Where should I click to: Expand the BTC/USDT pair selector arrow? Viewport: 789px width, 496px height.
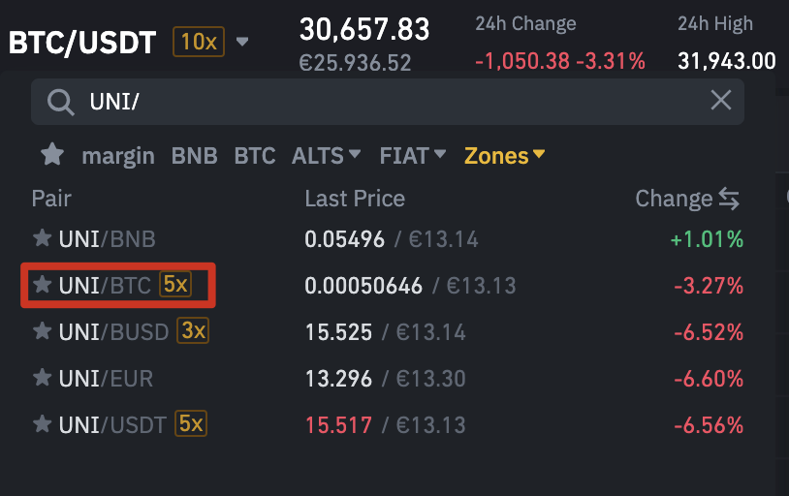(x=242, y=42)
